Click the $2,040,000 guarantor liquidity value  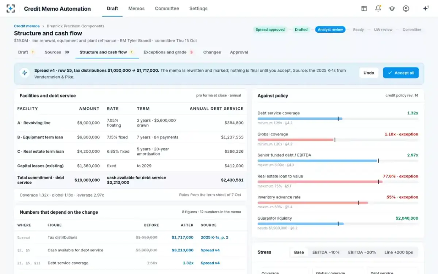[x=407, y=218]
